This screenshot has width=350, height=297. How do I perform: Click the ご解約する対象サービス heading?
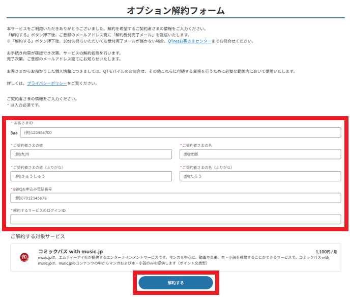[38, 236]
